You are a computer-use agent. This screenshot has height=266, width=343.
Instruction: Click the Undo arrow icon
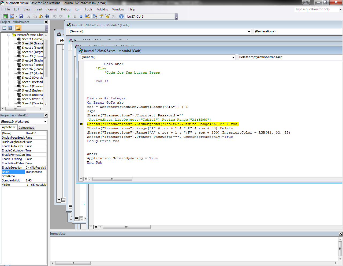(x=55, y=16)
